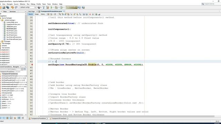
Task: Open the Navigate menu
Action: pos(10,4)
